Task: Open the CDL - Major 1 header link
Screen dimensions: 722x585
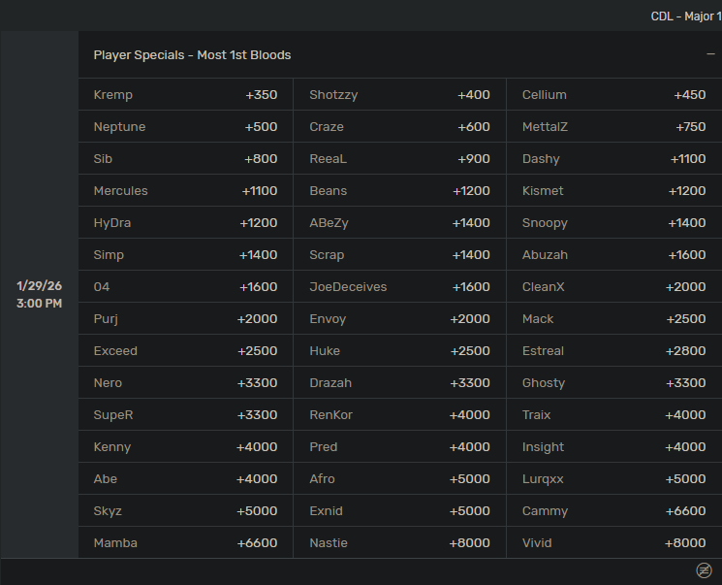Action: point(685,16)
